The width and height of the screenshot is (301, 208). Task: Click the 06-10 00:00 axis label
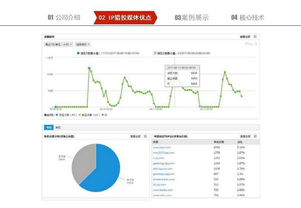pos(106,109)
